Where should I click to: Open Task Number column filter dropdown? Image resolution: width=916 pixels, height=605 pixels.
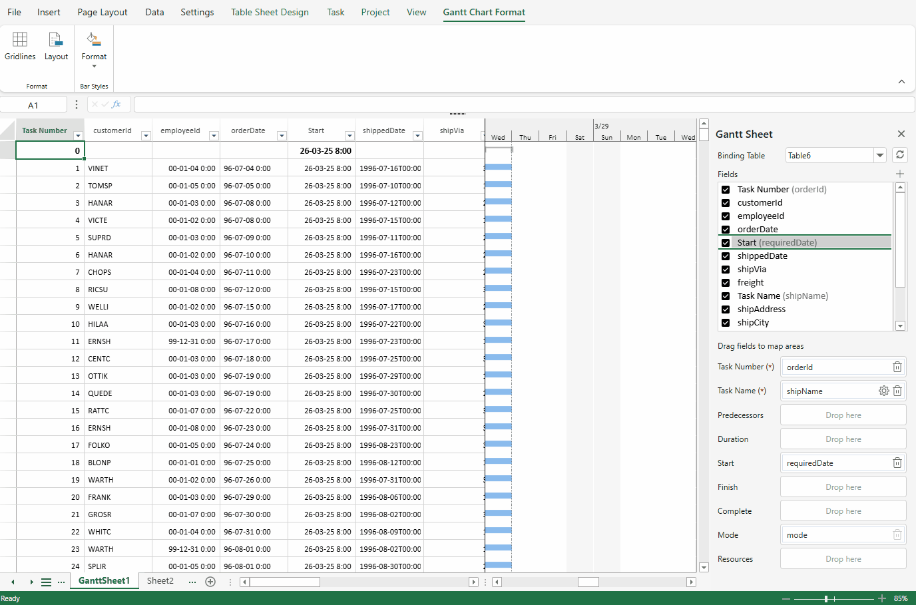(78, 136)
